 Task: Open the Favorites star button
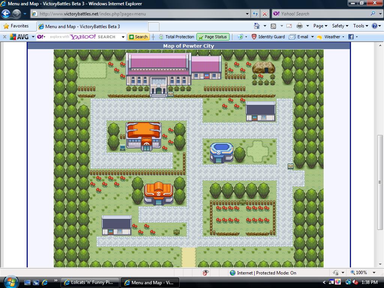[16, 26]
